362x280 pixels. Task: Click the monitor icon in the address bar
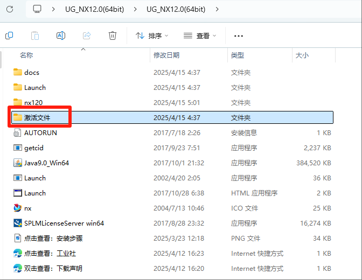[37, 9]
